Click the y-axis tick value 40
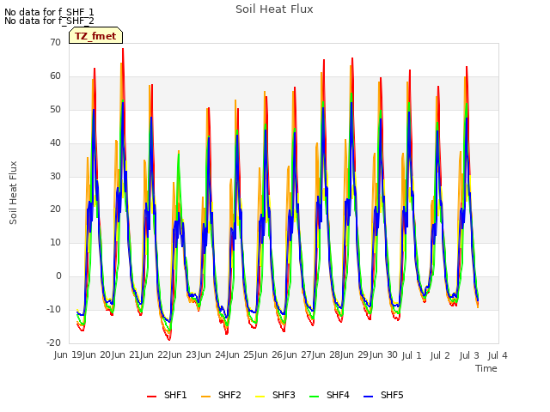 coord(55,143)
